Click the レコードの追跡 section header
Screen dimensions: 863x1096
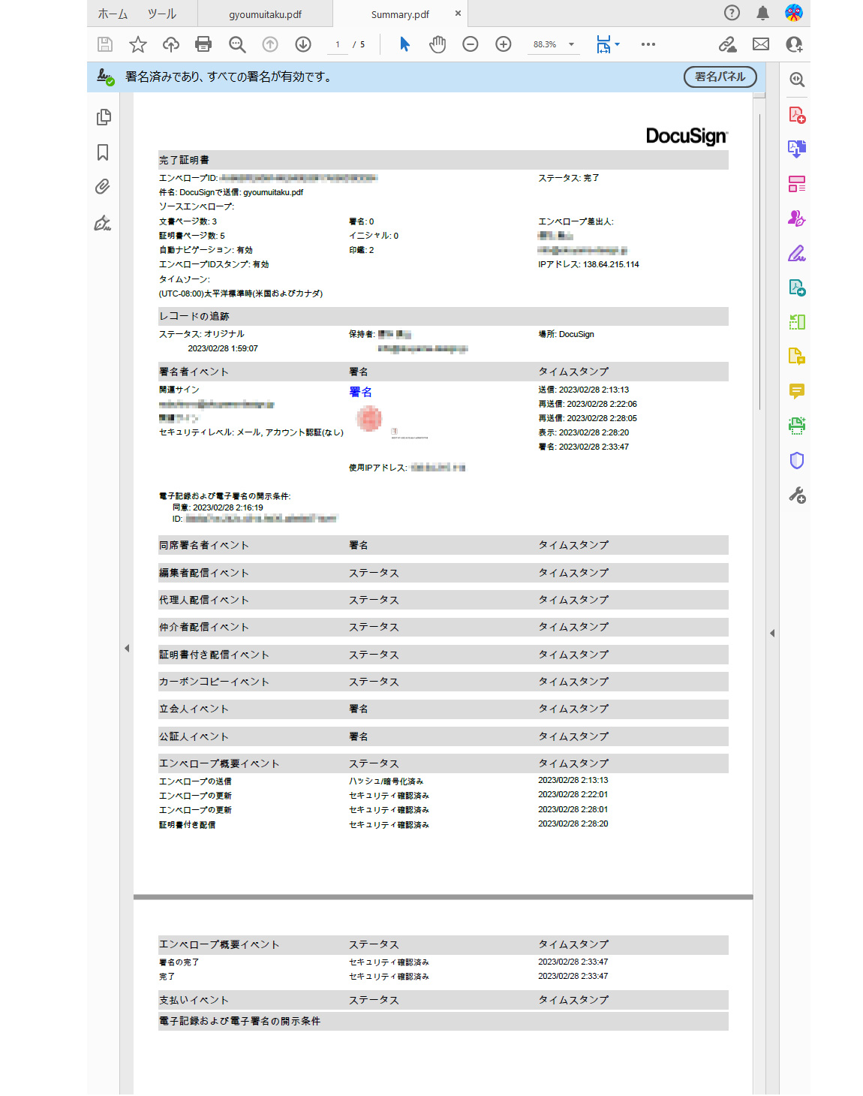pos(444,316)
